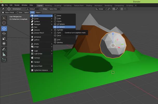Activate the Transform tool
The image size is (158, 104).
(x=4, y=43)
